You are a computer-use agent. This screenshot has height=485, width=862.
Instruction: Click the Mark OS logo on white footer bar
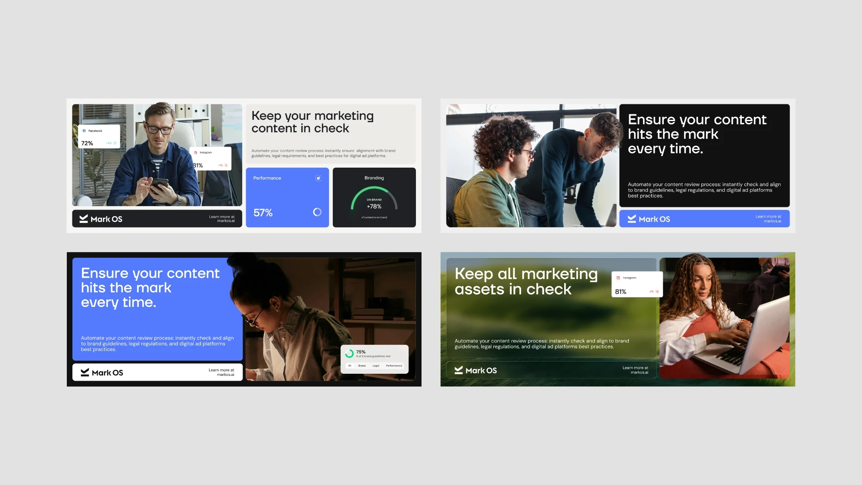[x=102, y=372]
